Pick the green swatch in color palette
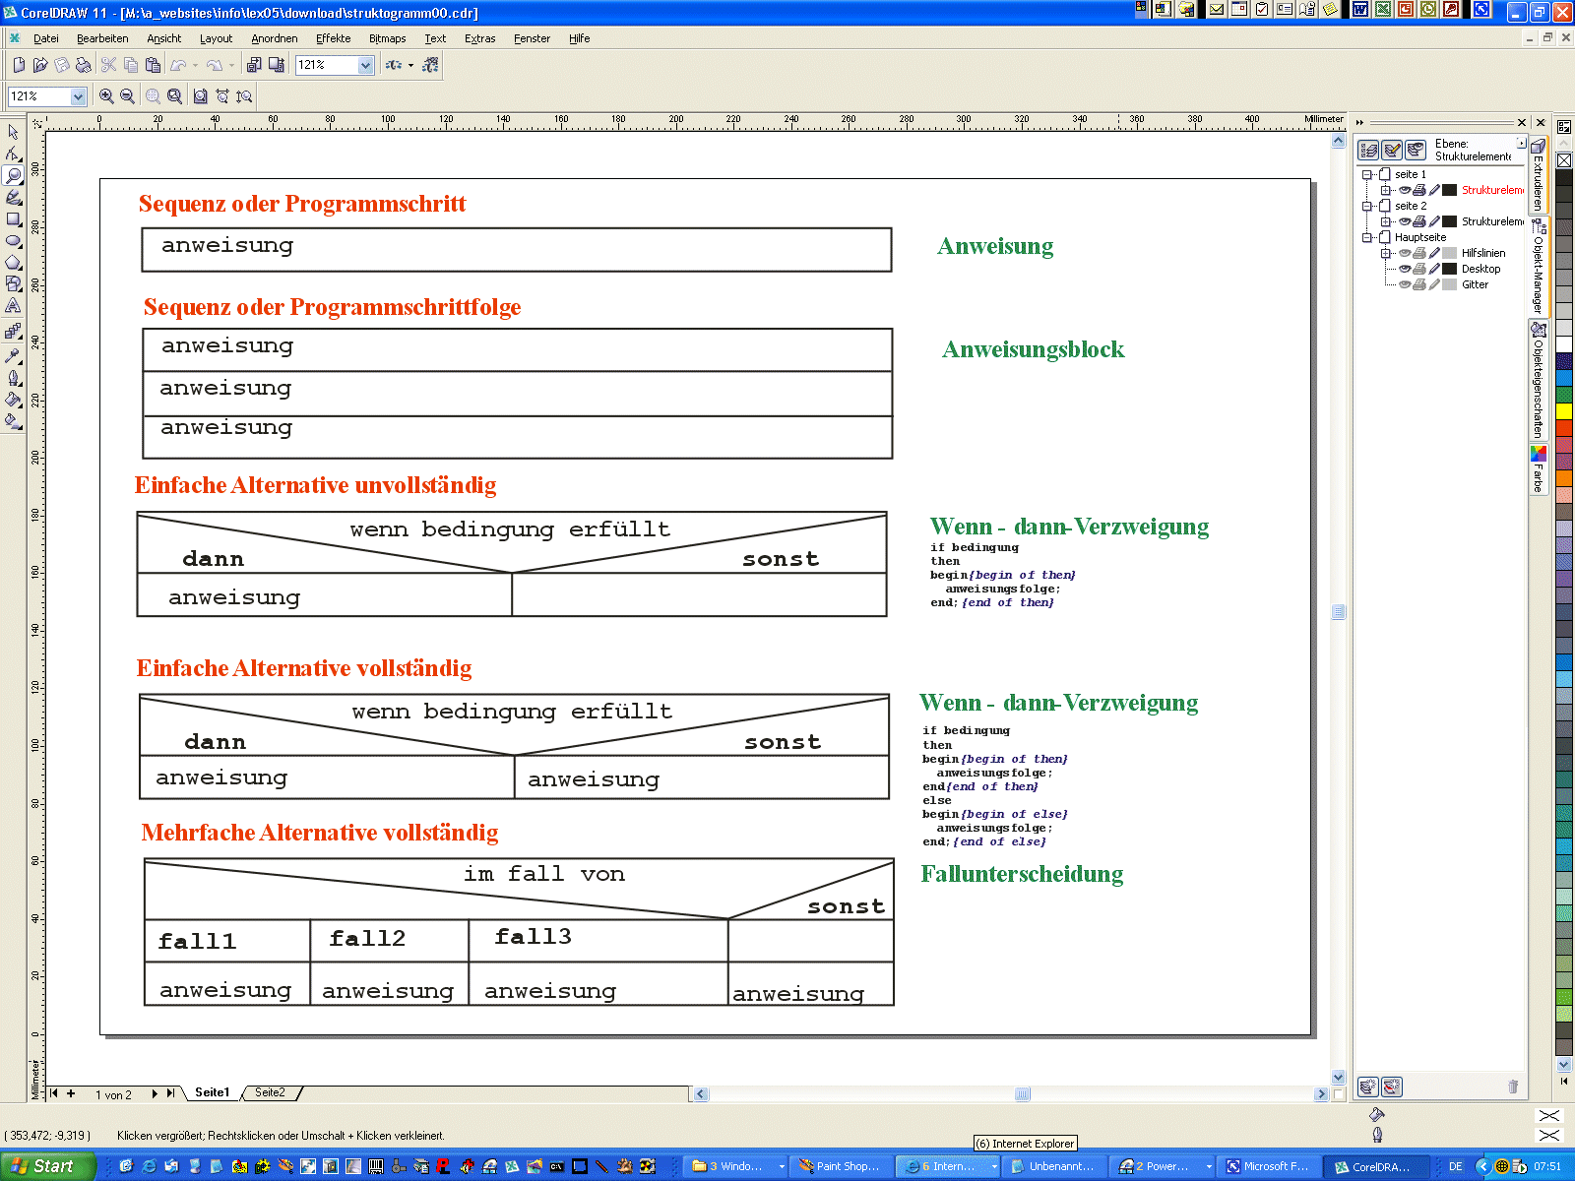The width and height of the screenshot is (1575, 1181). pyautogui.click(x=1564, y=395)
